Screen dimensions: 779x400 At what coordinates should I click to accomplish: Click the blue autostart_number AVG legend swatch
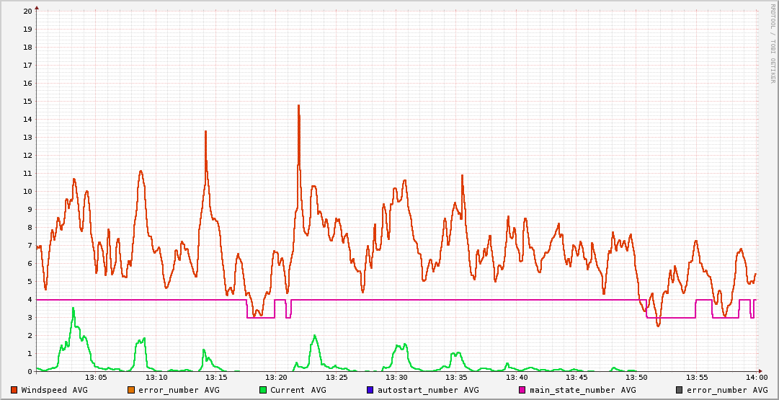pos(370,390)
